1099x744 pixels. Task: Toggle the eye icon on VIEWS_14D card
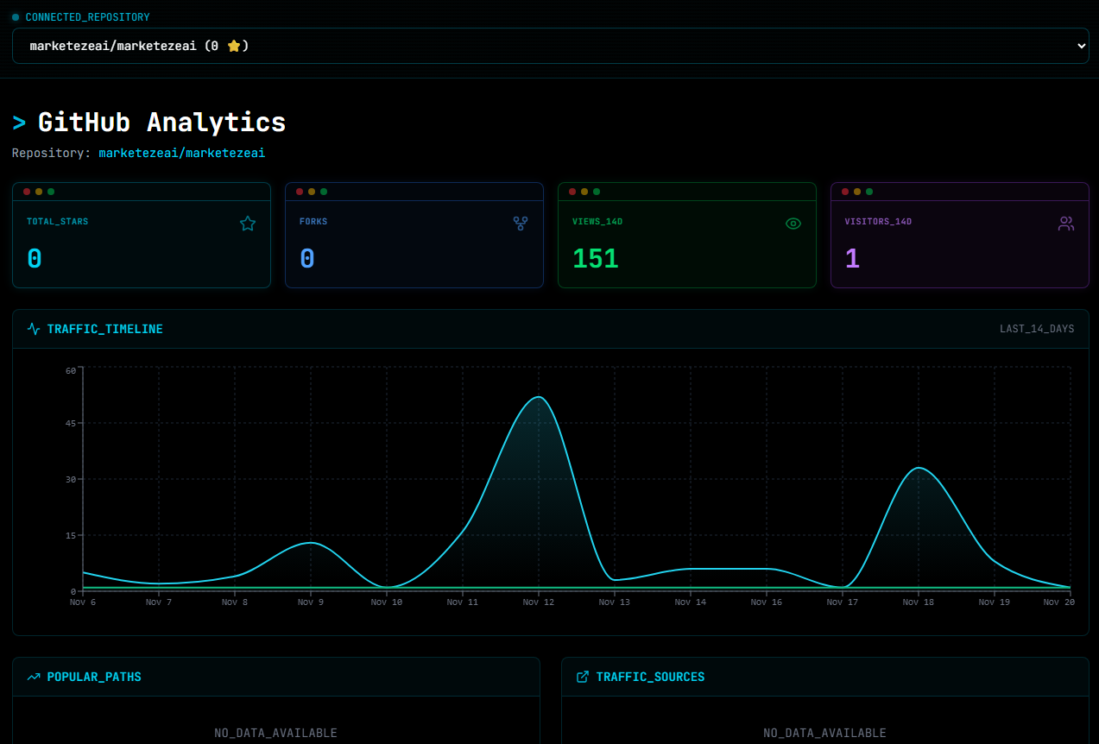click(793, 223)
